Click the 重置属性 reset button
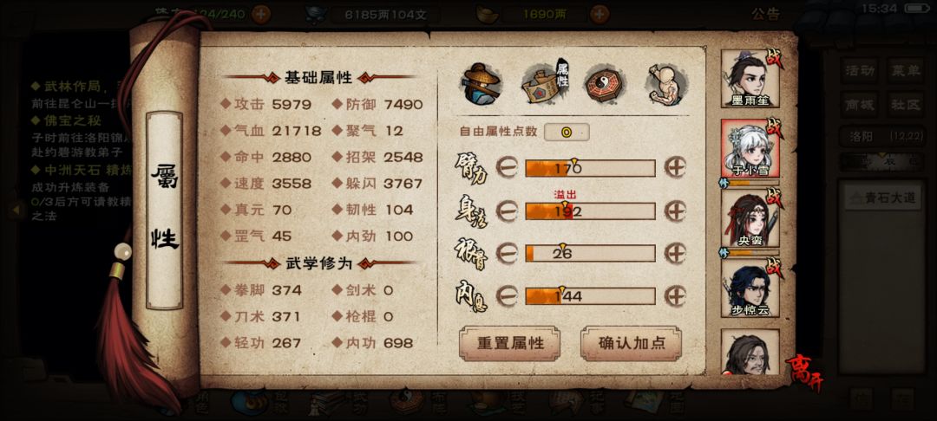Screen dimensions: 937x421 click(x=510, y=344)
